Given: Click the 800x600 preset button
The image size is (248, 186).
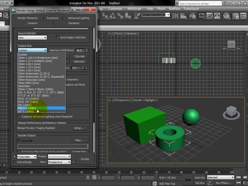Looking at the screenshot, I should point(79,61).
